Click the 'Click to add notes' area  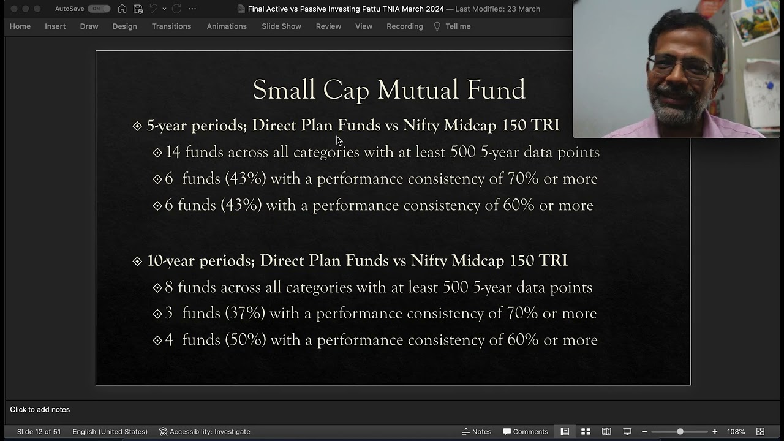[x=40, y=409]
